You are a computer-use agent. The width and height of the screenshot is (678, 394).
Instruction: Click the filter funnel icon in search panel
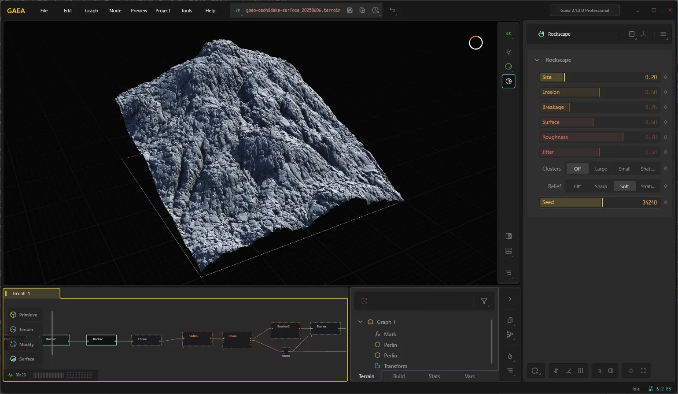coord(484,301)
